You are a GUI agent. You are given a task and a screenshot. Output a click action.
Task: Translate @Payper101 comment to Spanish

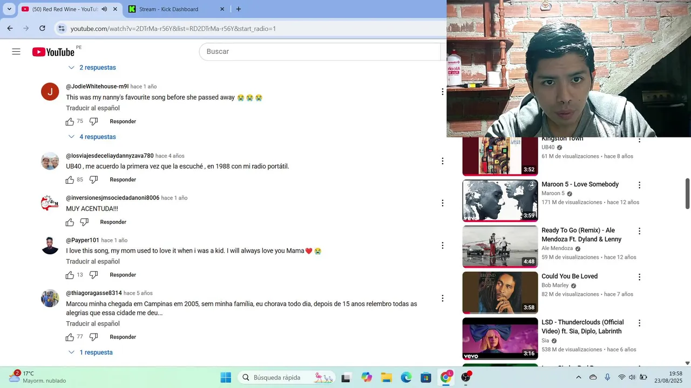[93, 262]
